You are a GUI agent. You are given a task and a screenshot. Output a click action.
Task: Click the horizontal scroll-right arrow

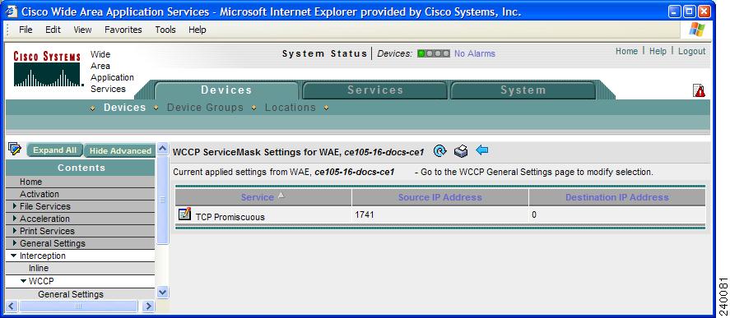click(x=148, y=306)
